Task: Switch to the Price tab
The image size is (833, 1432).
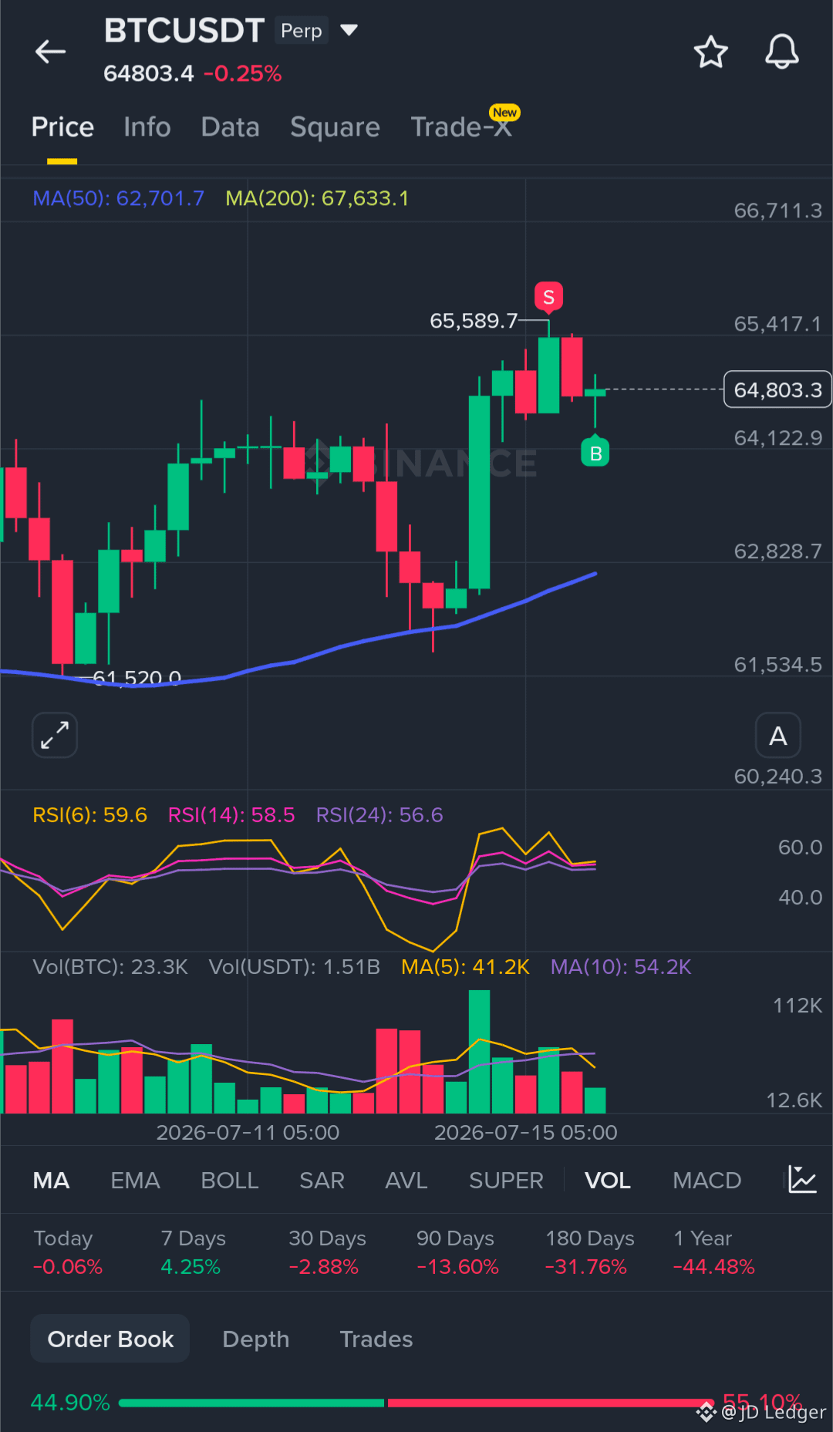Action: (62, 127)
